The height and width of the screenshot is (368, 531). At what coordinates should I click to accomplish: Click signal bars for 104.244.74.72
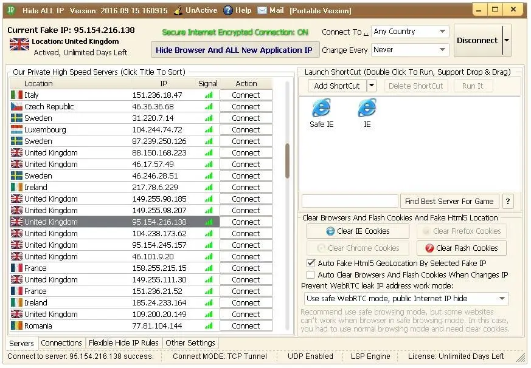coord(209,129)
